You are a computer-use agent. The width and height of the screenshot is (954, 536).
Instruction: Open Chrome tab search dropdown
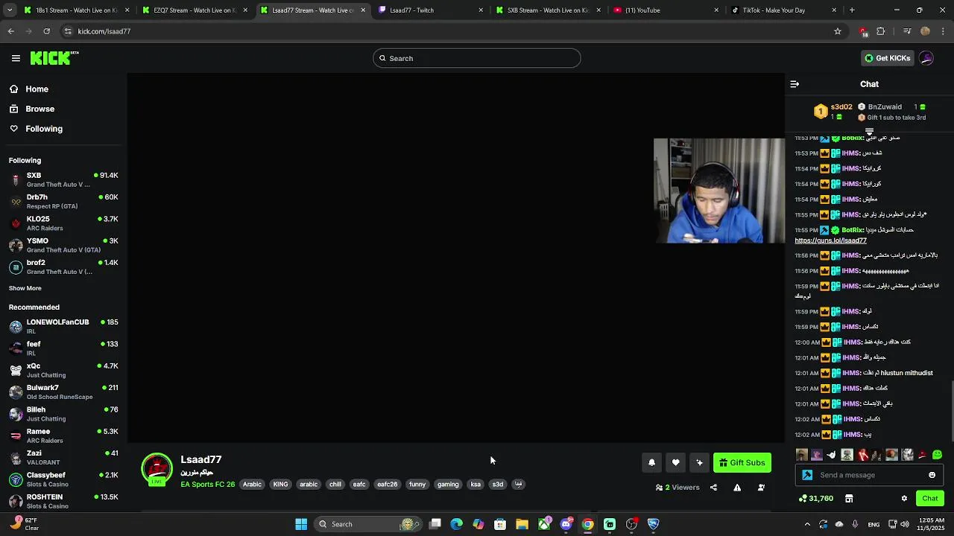coord(10,10)
